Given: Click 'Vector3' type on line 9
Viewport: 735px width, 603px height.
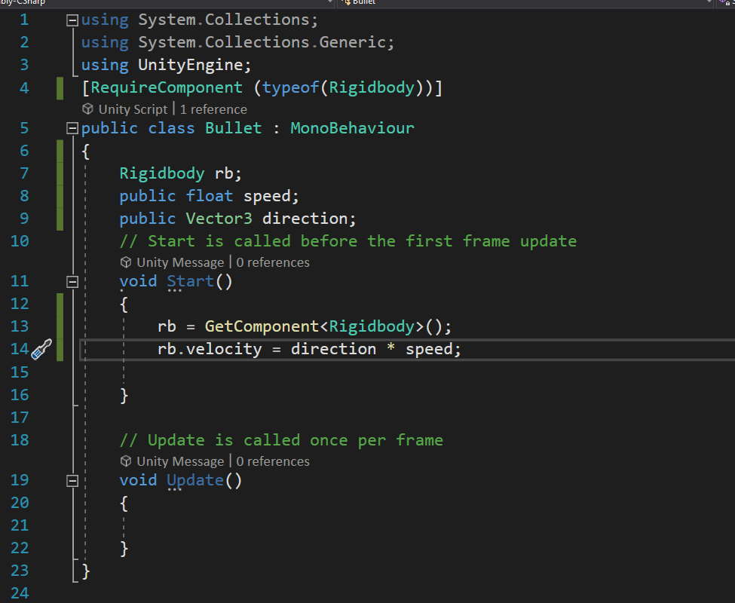Looking at the screenshot, I should pyautogui.click(x=219, y=219).
